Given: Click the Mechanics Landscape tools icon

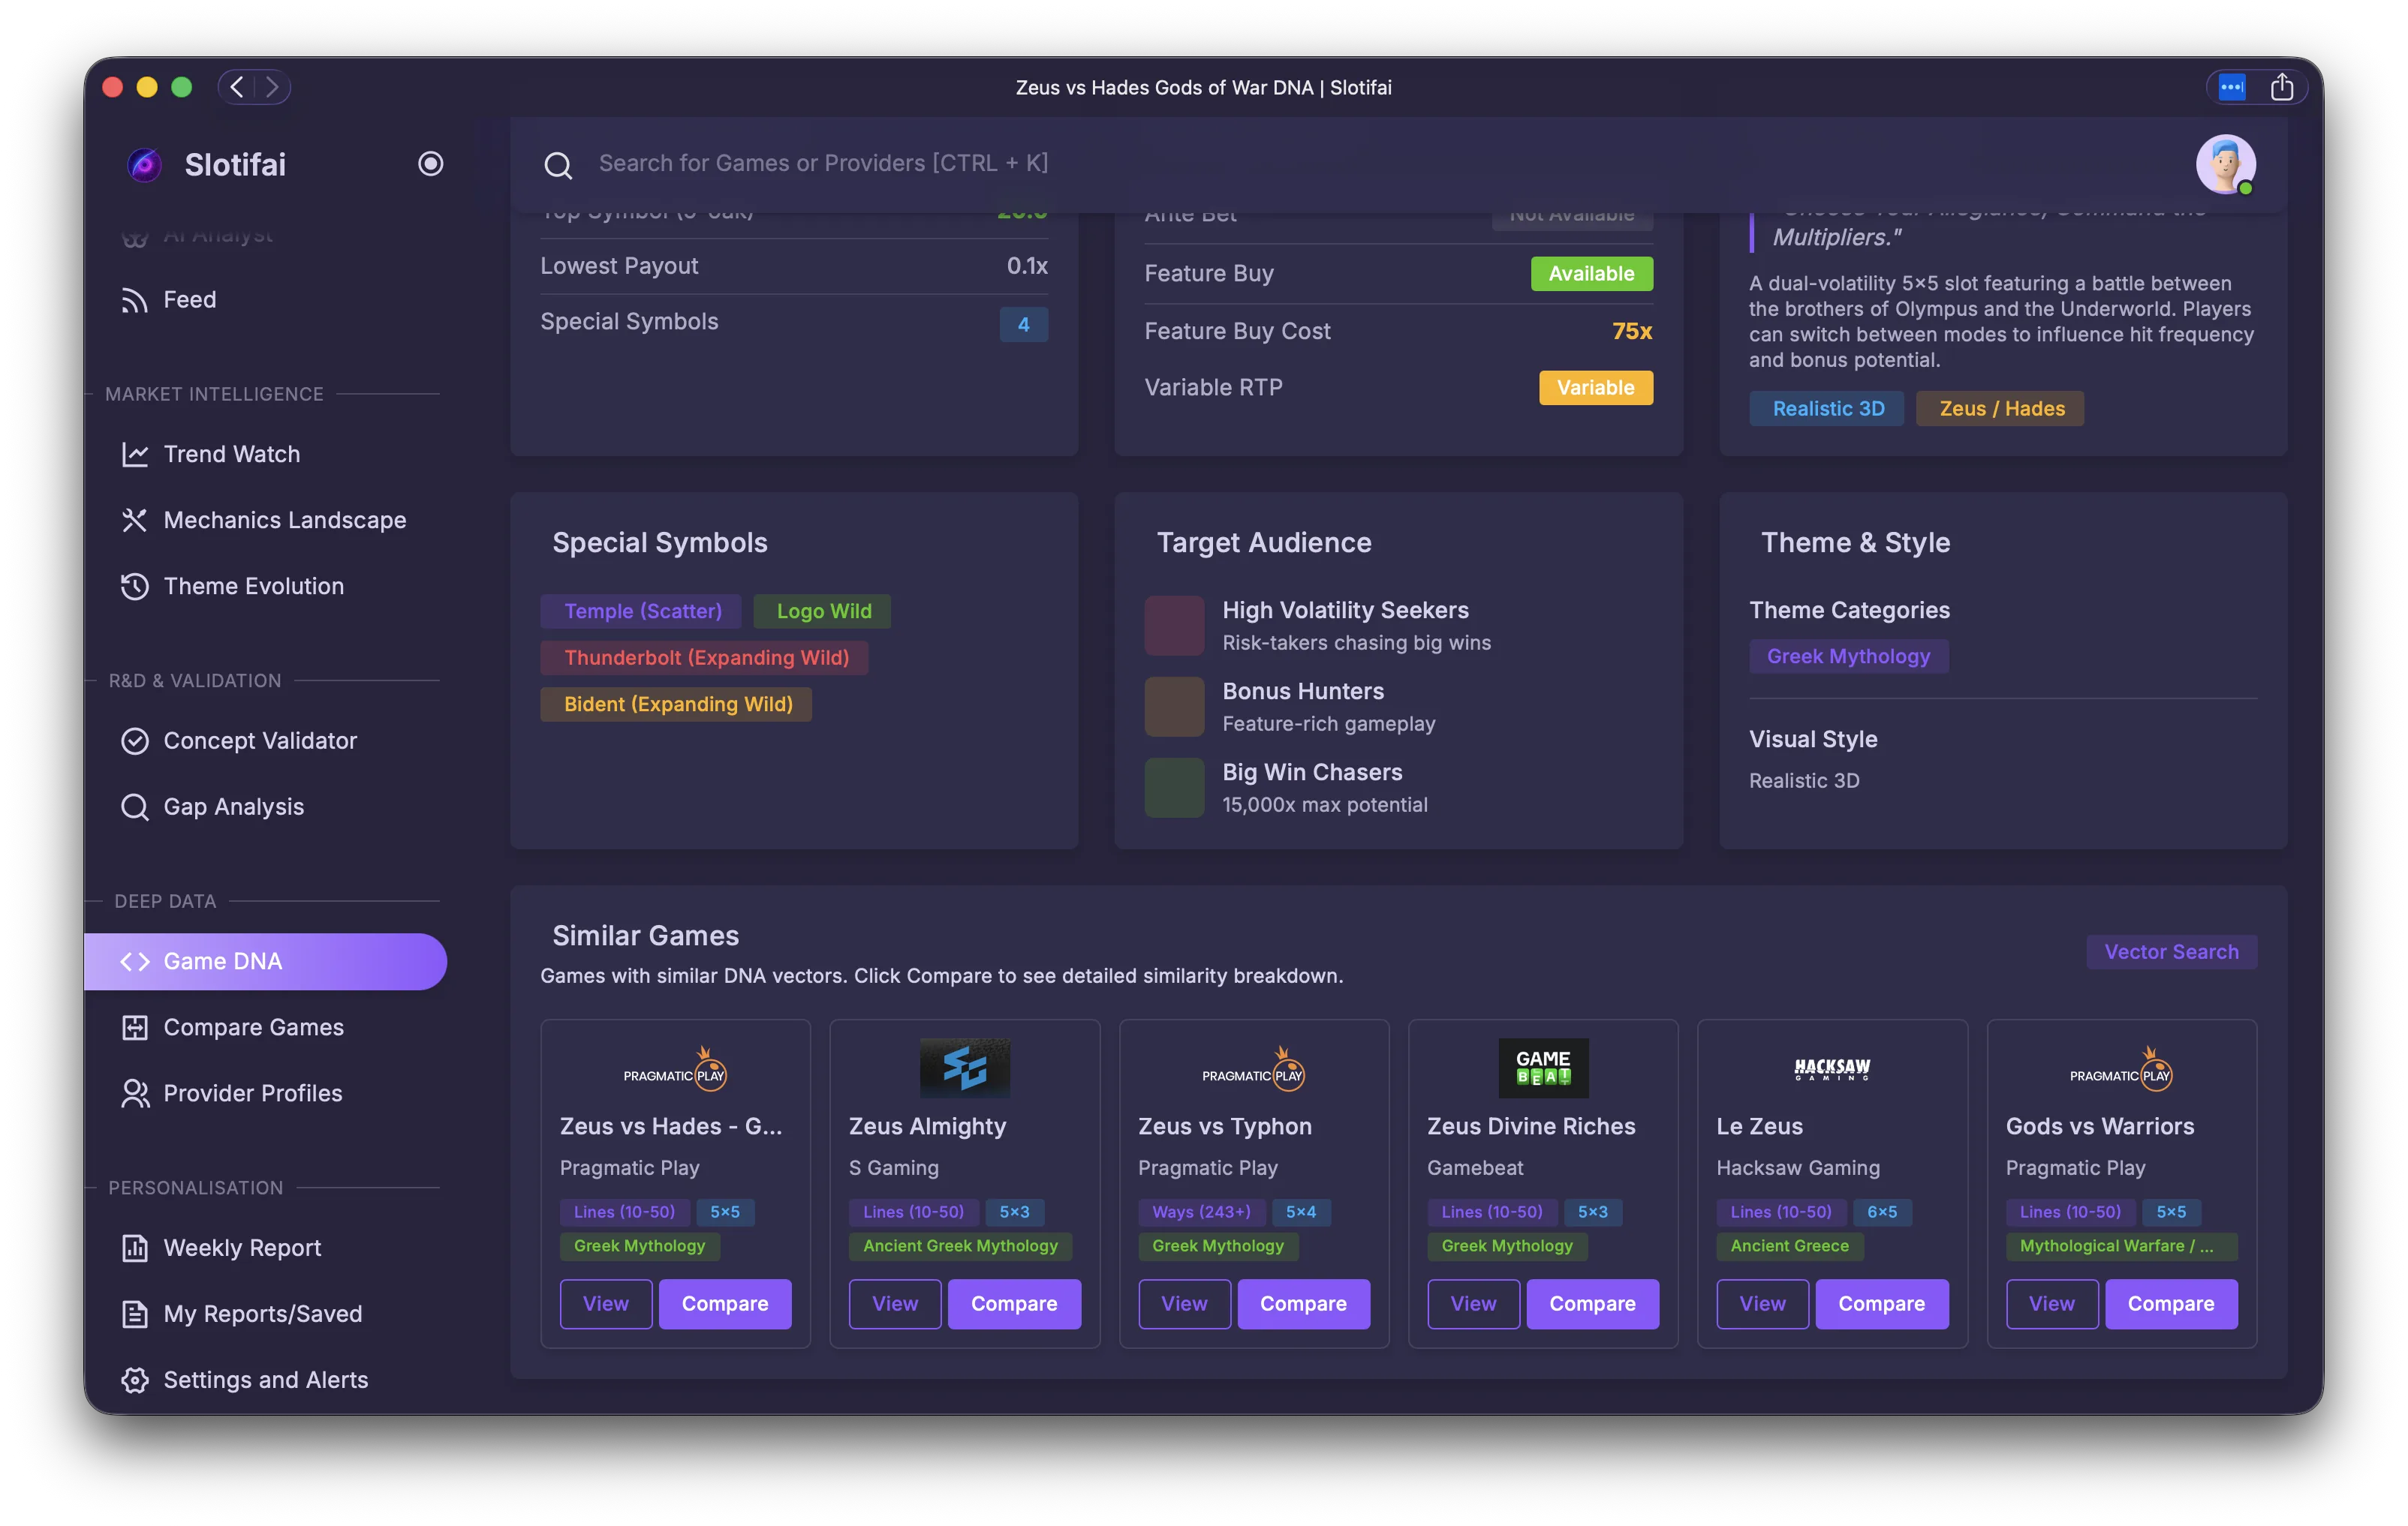Looking at the screenshot, I should 134,521.
